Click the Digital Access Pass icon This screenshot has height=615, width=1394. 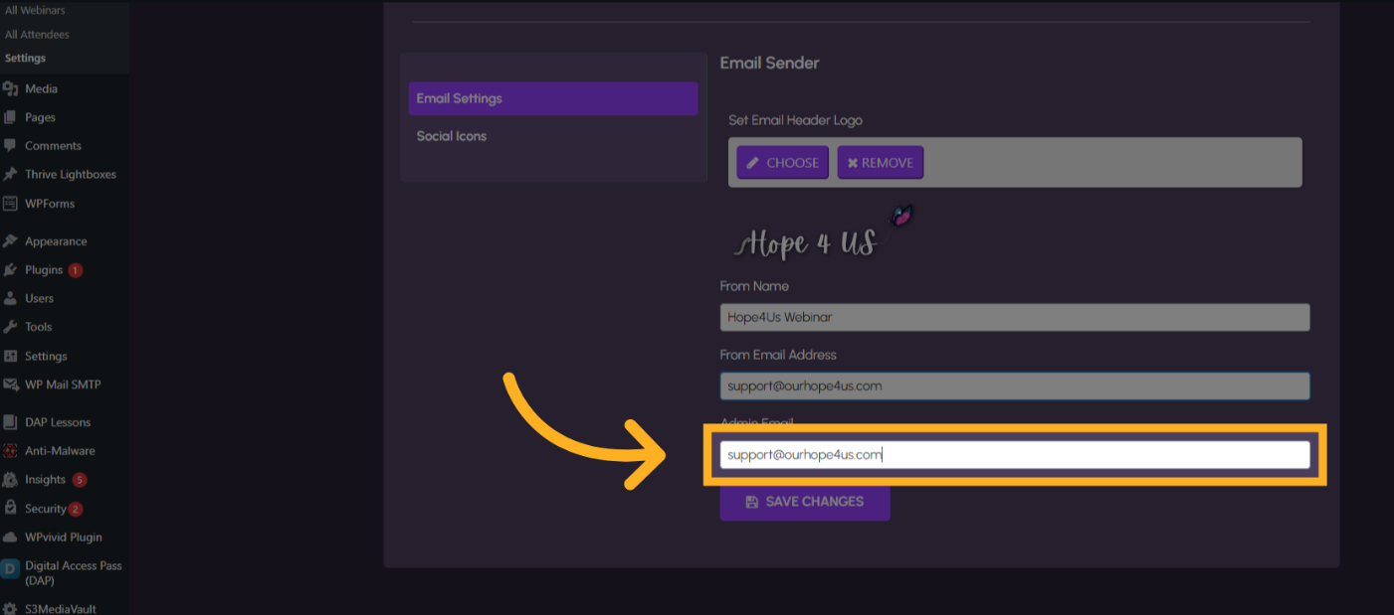pyautogui.click(x=10, y=569)
